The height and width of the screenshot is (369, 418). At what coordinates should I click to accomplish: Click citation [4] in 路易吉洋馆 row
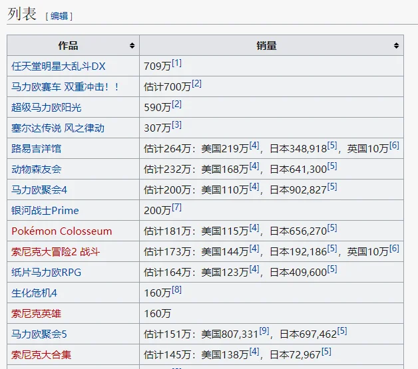pos(254,146)
